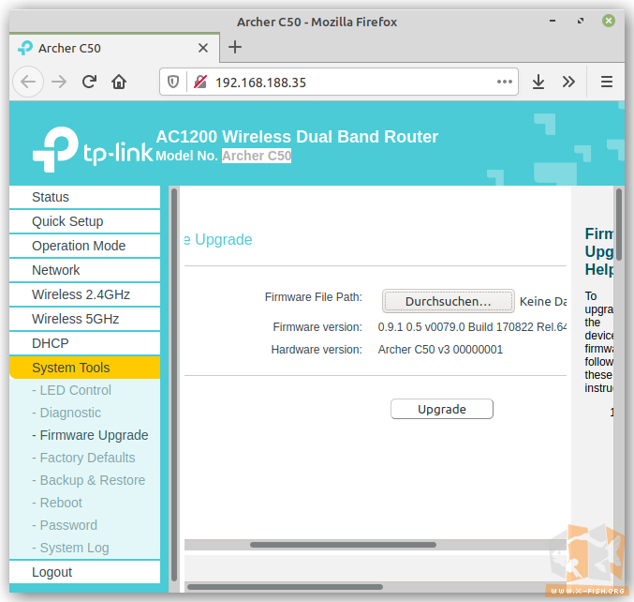
Task: Reload the router page
Action: point(89,82)
